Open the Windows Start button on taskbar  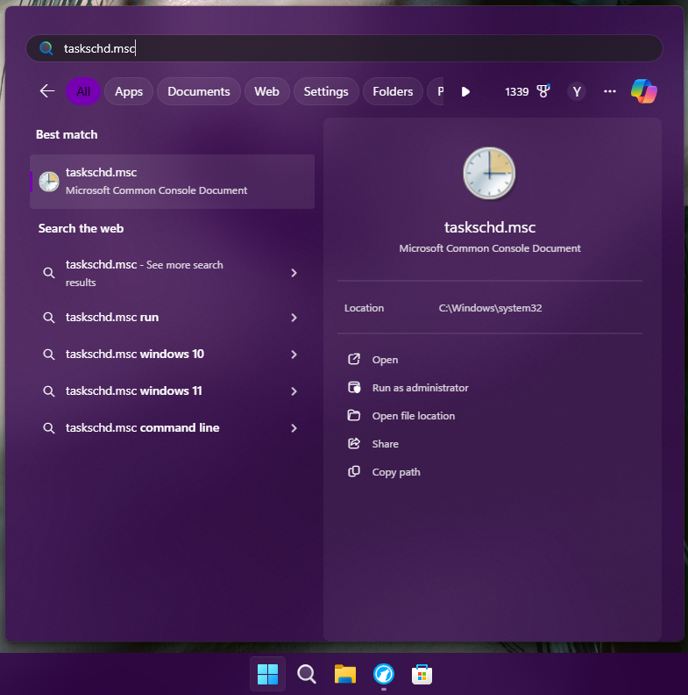pos(268,674)
